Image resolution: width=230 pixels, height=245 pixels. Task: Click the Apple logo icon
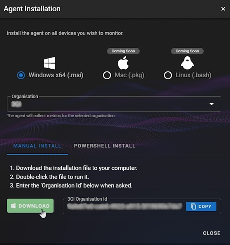(x=123, y=63)
